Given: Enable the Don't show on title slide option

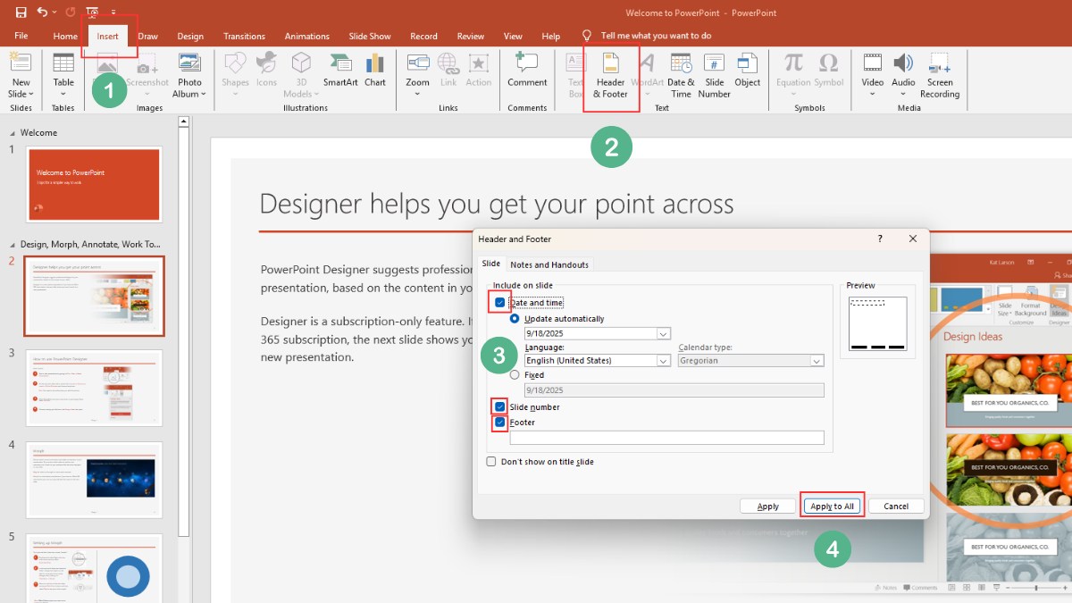Looking at the screenshot, I should point(490,462).
